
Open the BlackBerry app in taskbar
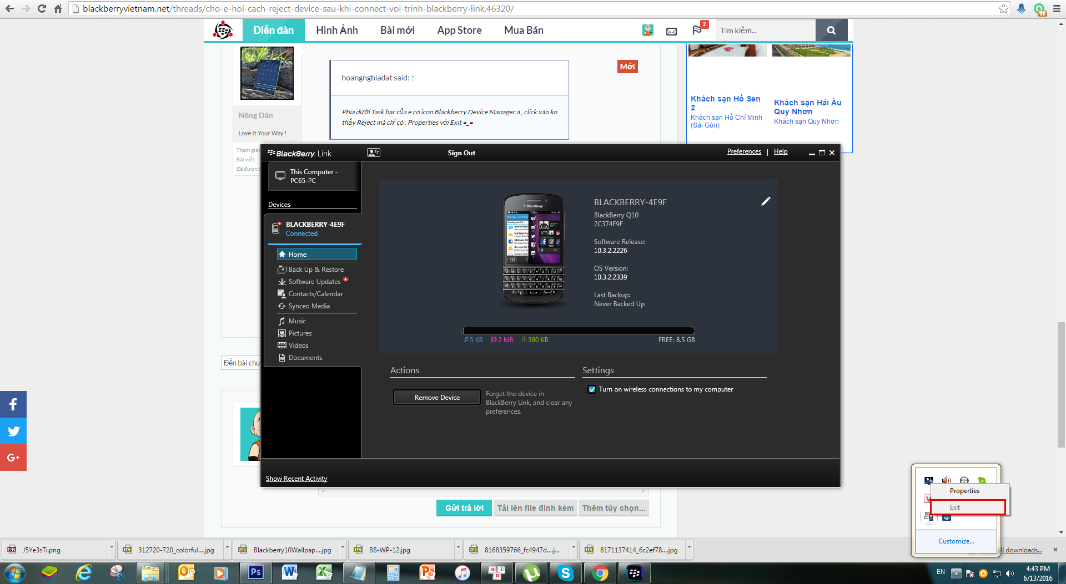coord(635,572)
